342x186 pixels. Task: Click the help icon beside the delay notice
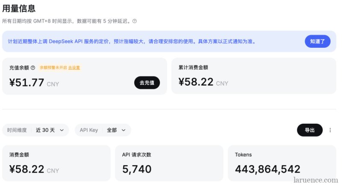[135, 21]
